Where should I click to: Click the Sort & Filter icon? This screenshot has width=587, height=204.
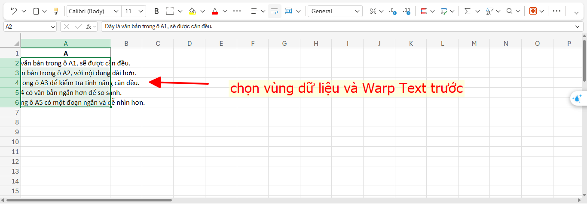[x=489, y=11]
